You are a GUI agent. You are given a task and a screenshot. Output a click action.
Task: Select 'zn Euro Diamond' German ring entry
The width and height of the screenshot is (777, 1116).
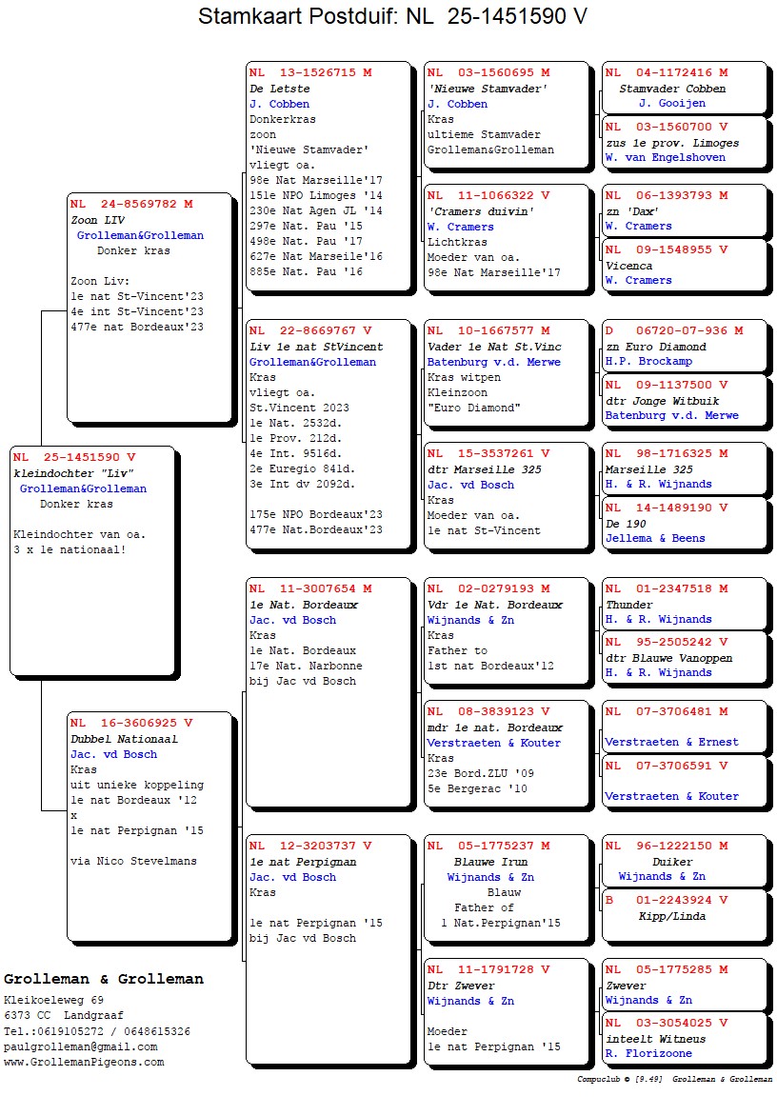[x=684, y=346]
